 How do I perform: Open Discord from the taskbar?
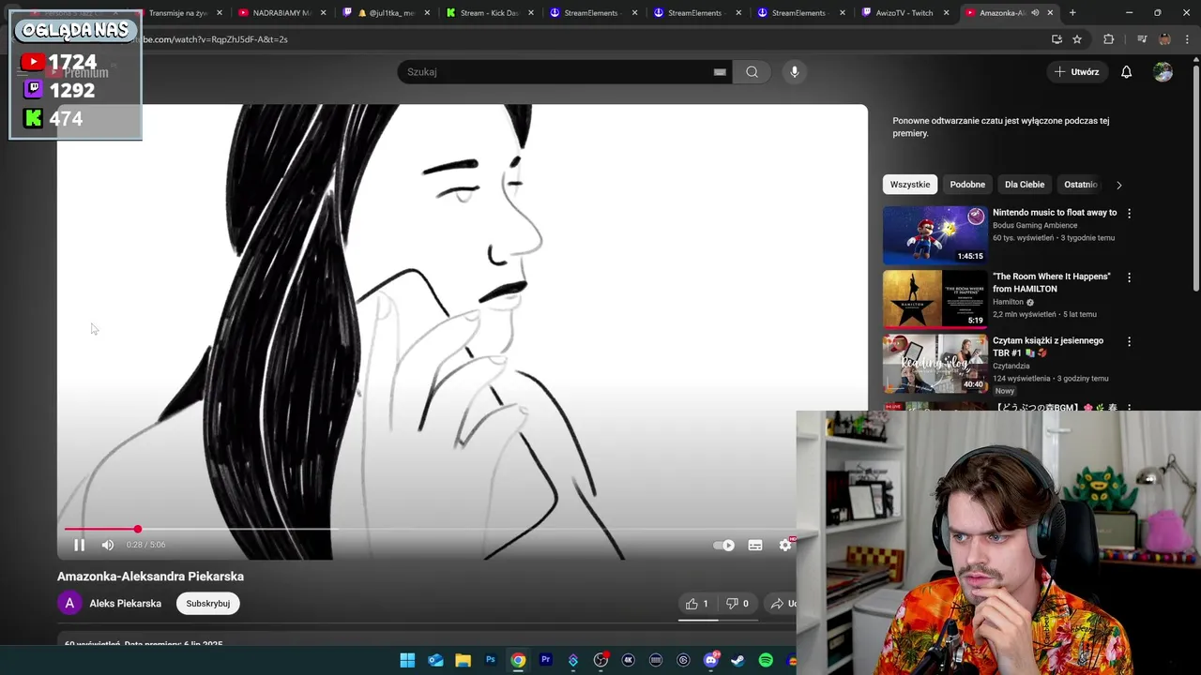710,661
